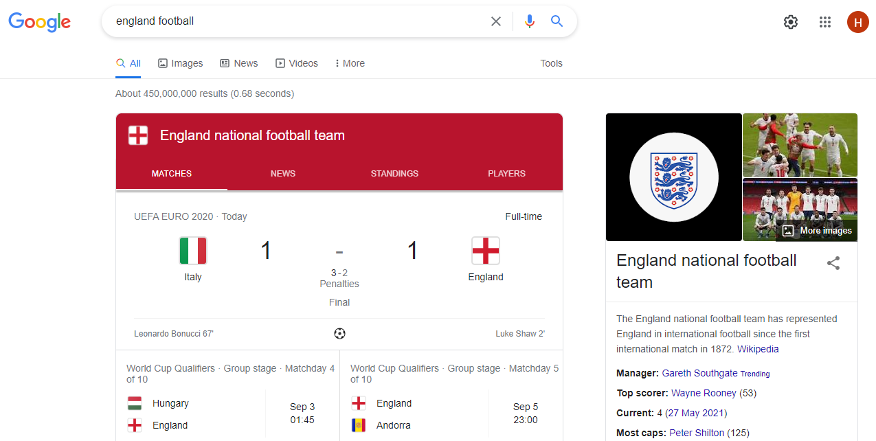
Task: Open Google settings gear icon
Action: coord(791,22)
